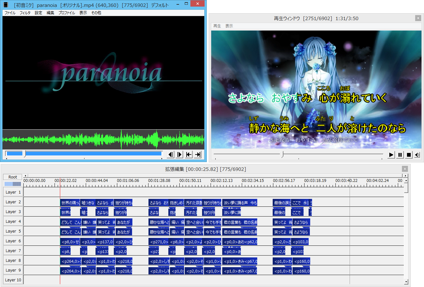Screen dimensions: 424x287
Task: Open the プロファイル menu
Action: click(x=67, y=13)
